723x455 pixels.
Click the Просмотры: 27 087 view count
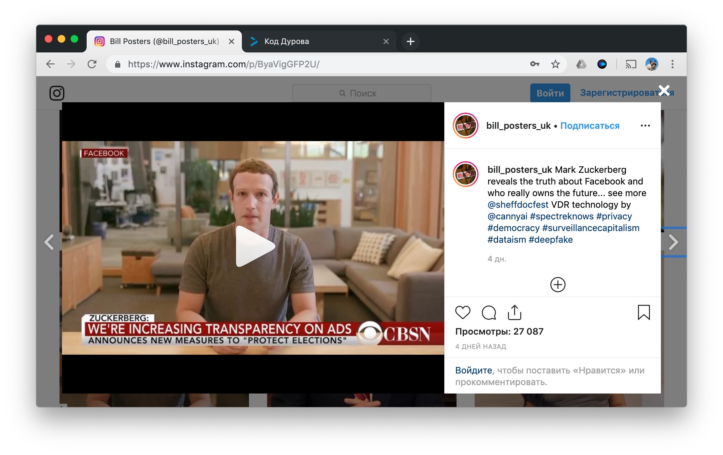(499, 331)
